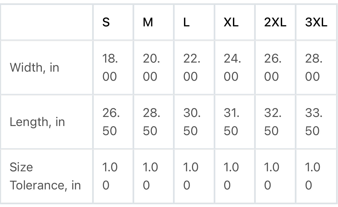Select the 22.00 width cell for L
Screen dimensions: 338x207
[x=192, y=68]
